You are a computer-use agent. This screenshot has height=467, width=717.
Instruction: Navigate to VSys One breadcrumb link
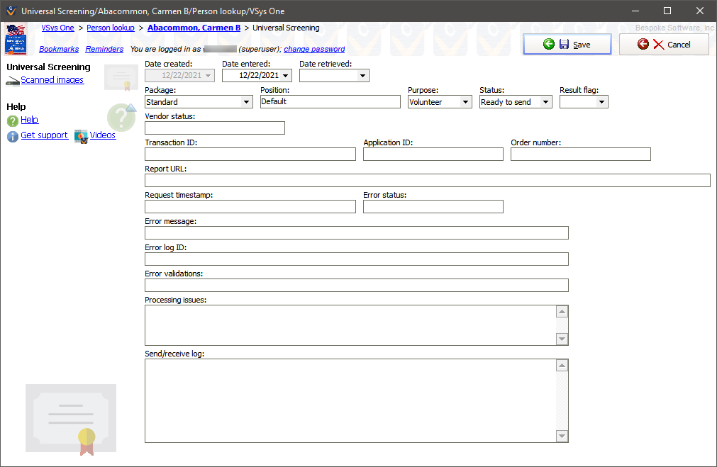click(x=57, y=28)
